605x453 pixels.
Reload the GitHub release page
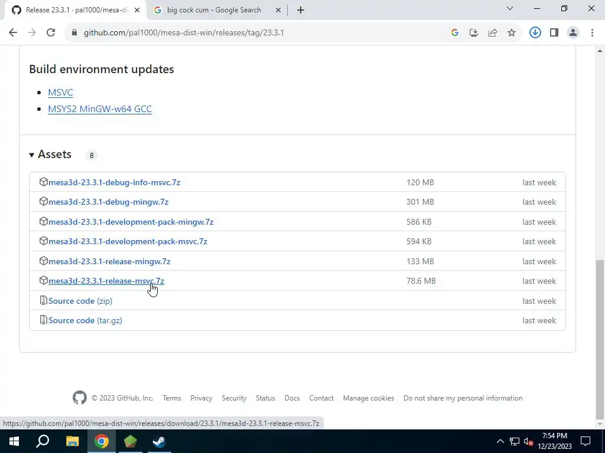click(x=51, y=33)
